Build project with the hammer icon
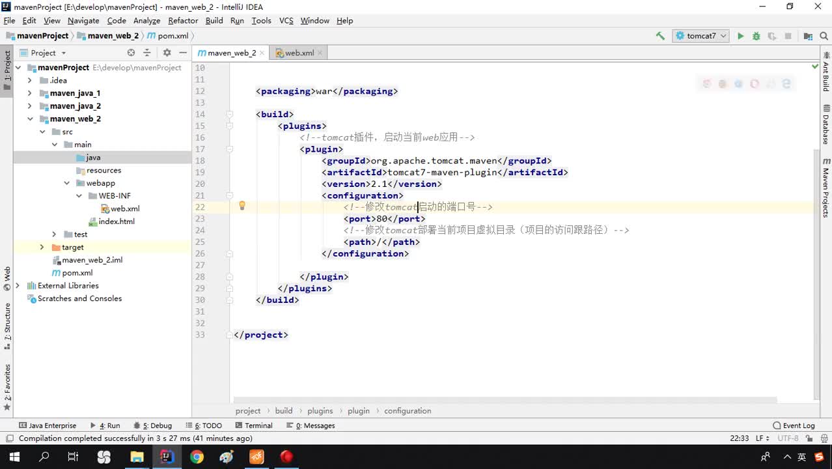832x469 pixels. (x=660, y=36)
